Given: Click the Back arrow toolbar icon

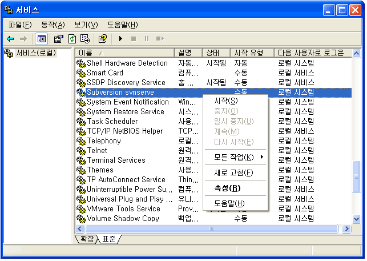Looking at the screenshot, I should pyautogui.click(x=10, y=39).
